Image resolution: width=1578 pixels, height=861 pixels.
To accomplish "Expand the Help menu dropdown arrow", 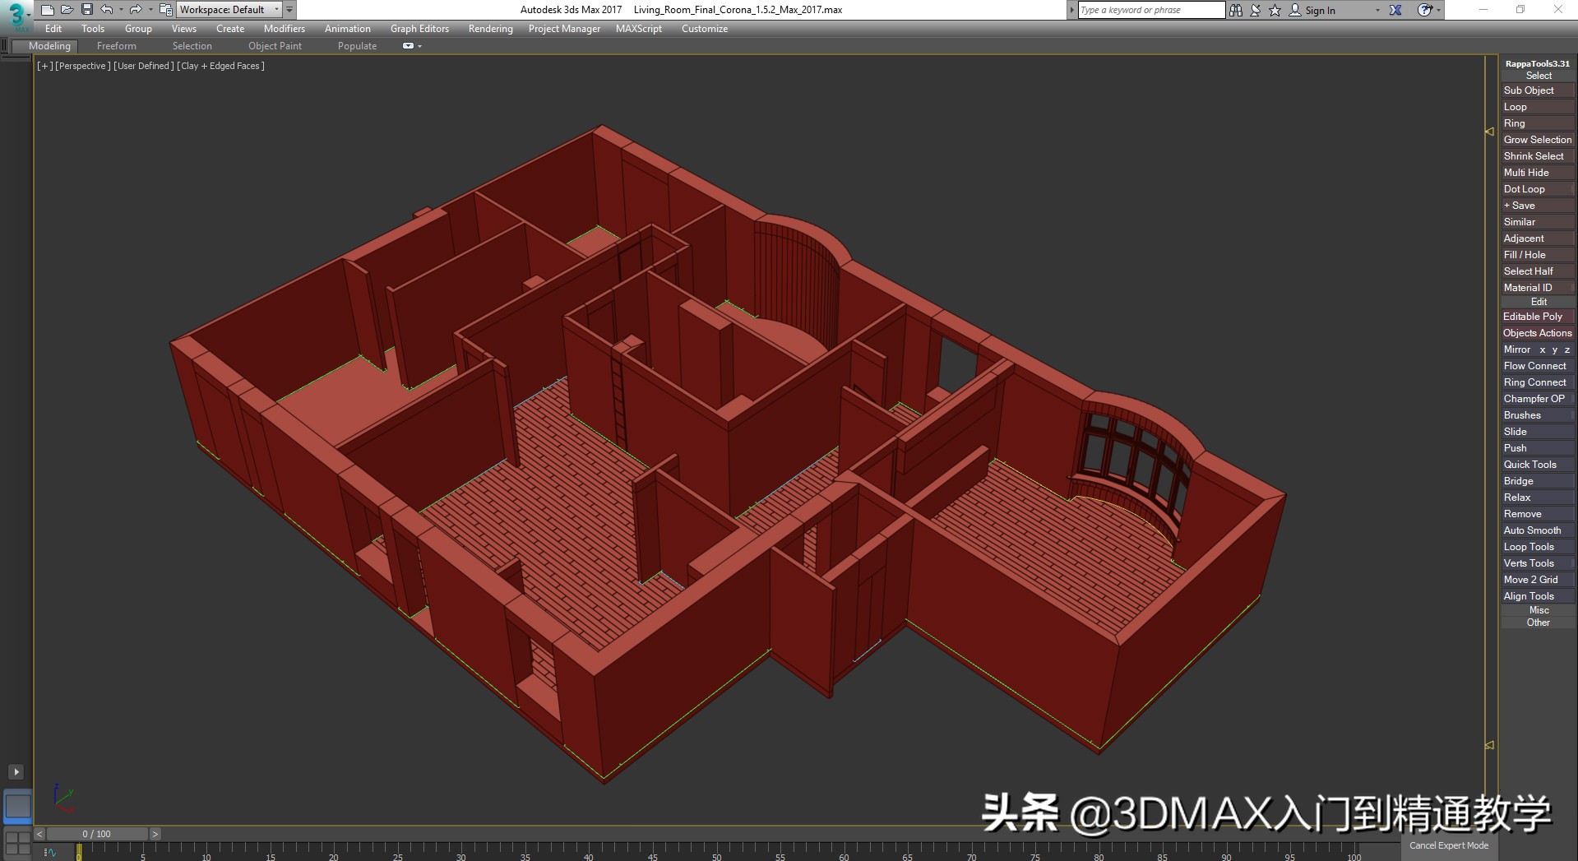I will [1437, 10].
